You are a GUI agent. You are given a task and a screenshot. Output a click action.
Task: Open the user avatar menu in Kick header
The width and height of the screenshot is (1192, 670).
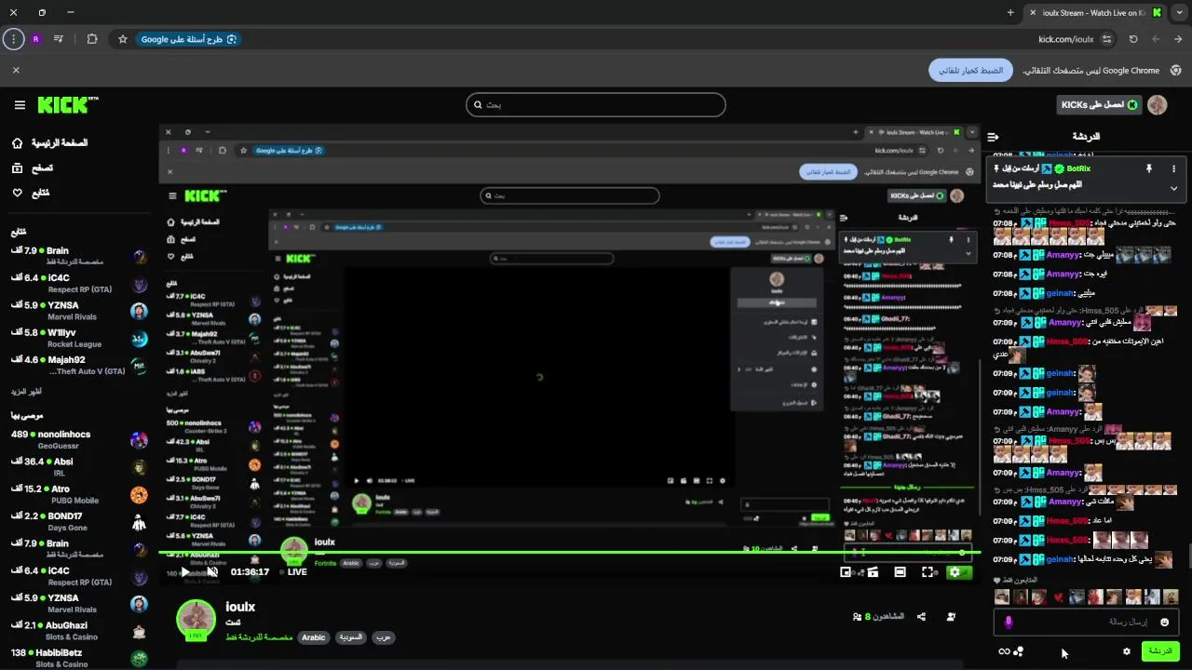pyautogui.click(x=1158, y=105)
